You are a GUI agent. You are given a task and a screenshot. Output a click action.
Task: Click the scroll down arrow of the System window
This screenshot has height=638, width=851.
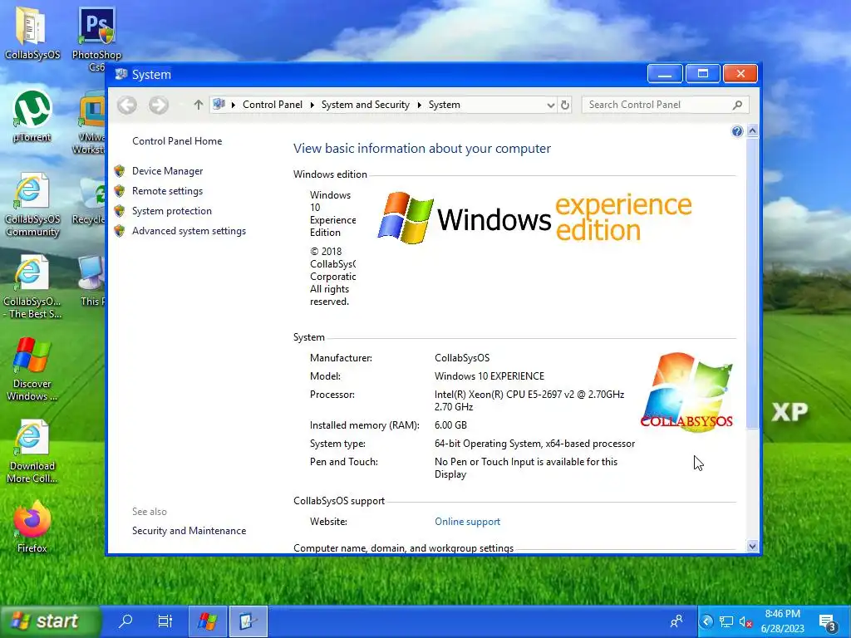(752, 547)
